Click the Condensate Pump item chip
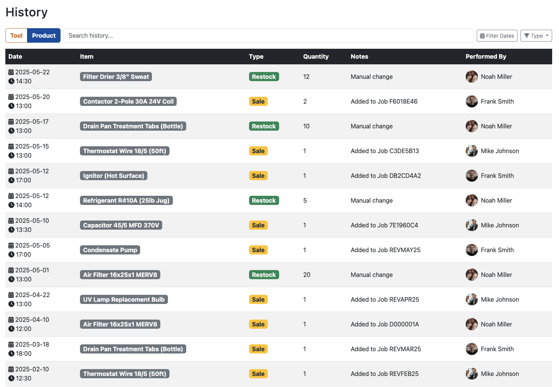This screenshot has height=387, width=559. 110,250
